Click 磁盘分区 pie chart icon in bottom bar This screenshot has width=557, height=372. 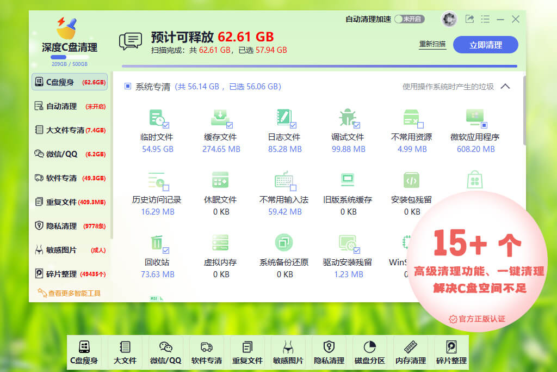[x=370, y=347]
